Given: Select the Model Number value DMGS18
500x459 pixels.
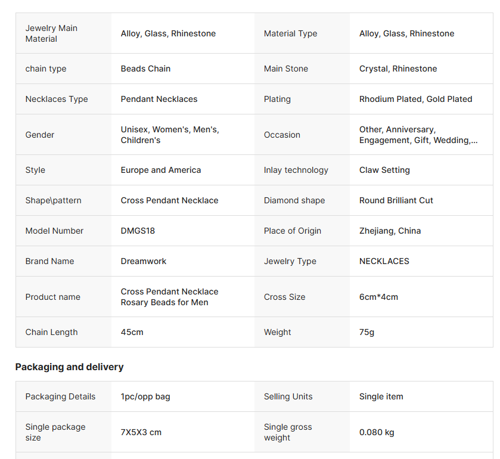Looking at the screenshot, I should point(138,231).
